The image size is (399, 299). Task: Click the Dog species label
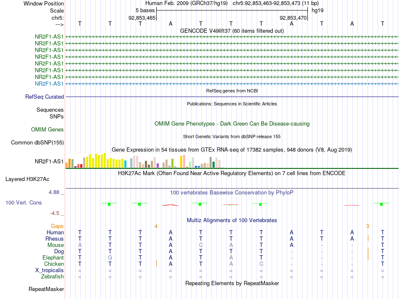[59, 252]
